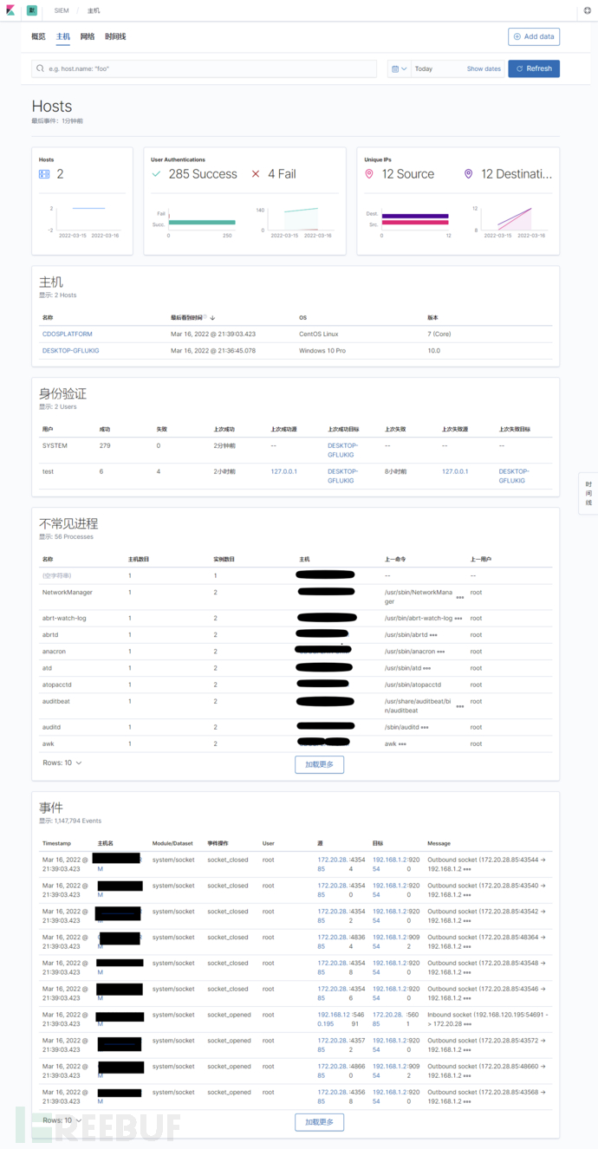Viewport: 598px width, 1149px height.
Task: Load more rows in 不常见进程 table
Action: tap(320, 764)
